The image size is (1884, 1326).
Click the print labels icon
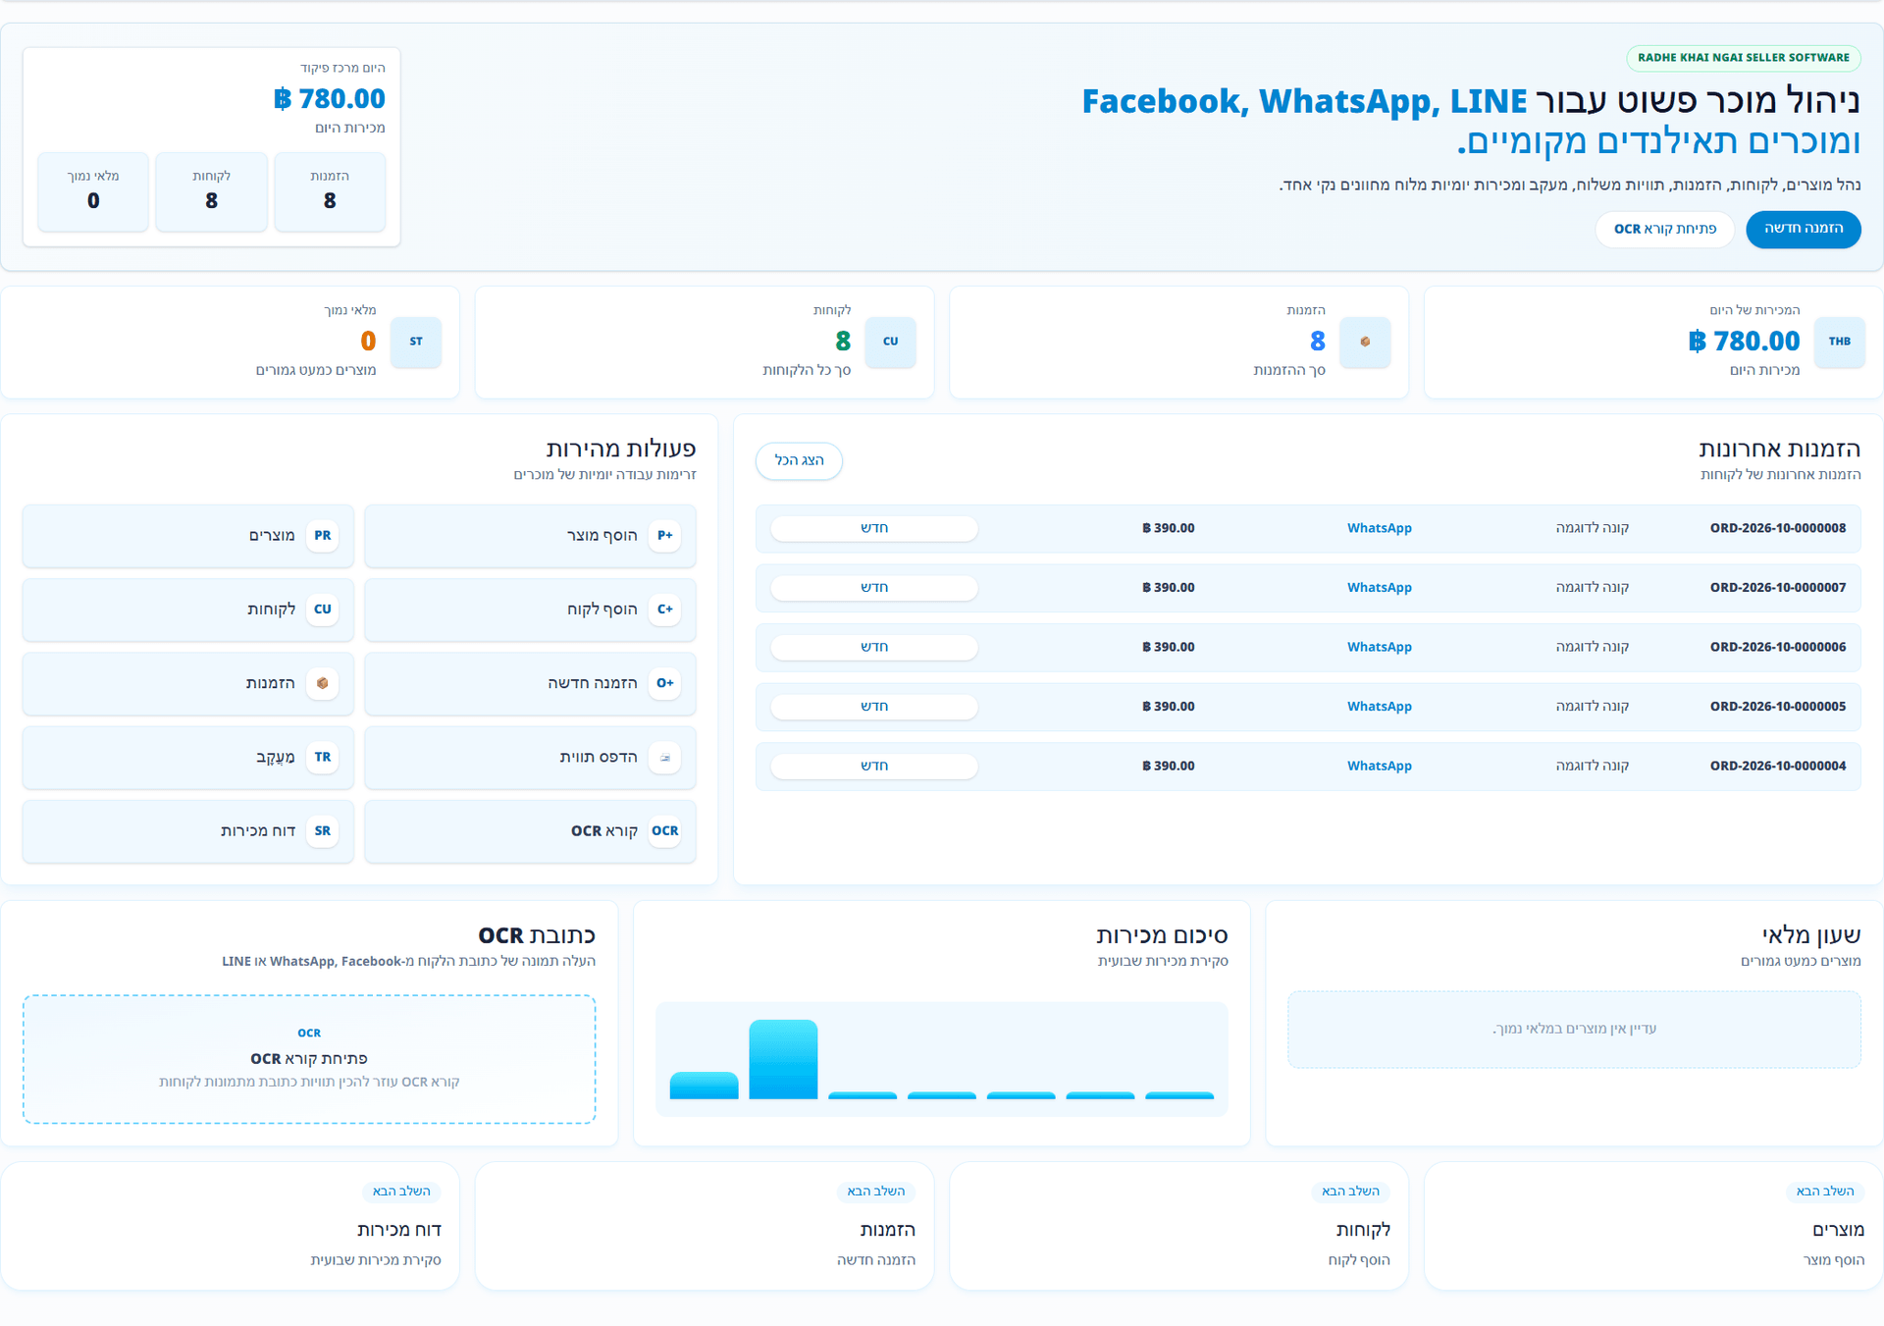point(664,758)
